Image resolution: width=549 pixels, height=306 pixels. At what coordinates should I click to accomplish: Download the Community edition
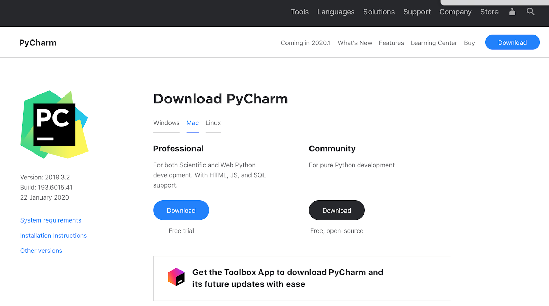click(336, 210)
